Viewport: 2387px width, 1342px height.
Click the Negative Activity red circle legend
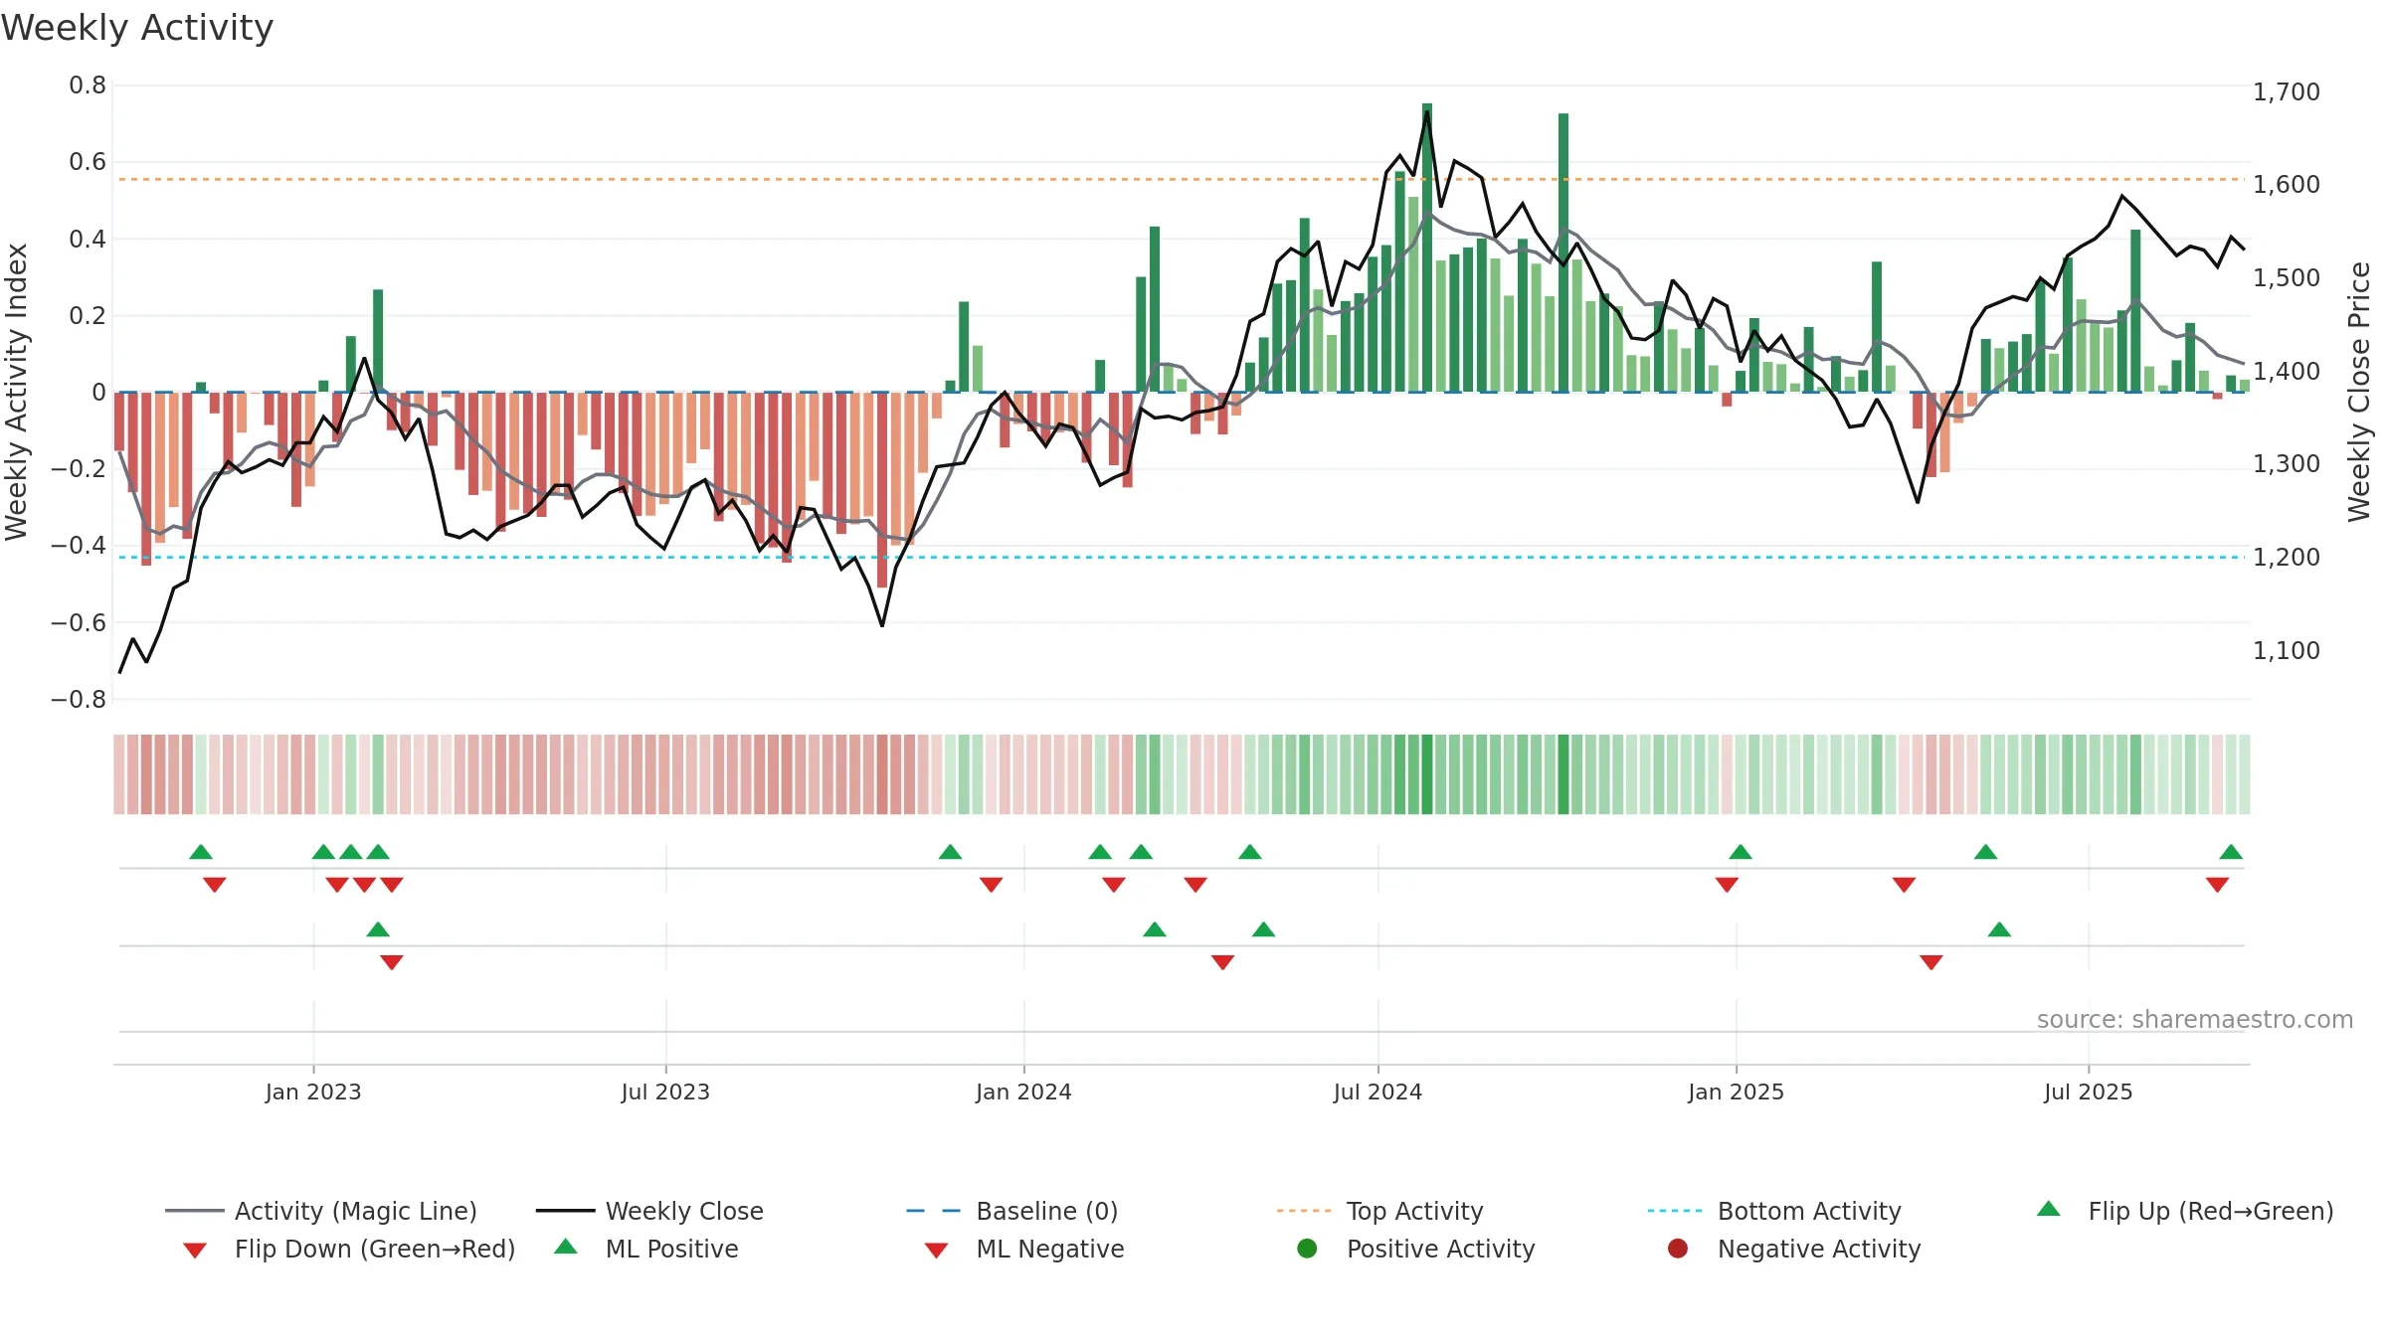coord(1678,1249)
